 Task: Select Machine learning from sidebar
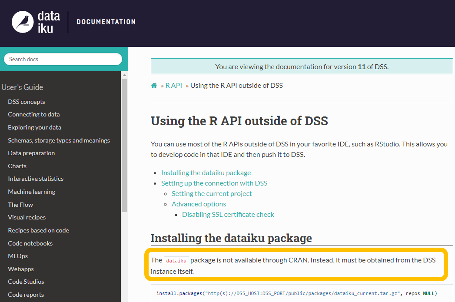click(x=31, y=192)
